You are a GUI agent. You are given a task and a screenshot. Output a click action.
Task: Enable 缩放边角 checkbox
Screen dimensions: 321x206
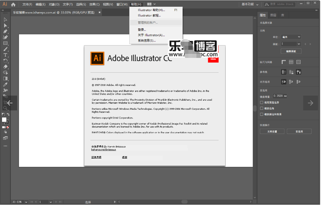click(262, 108)
